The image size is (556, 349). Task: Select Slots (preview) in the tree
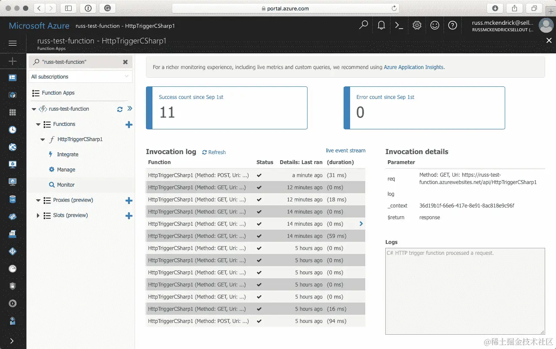click(70, 215)
